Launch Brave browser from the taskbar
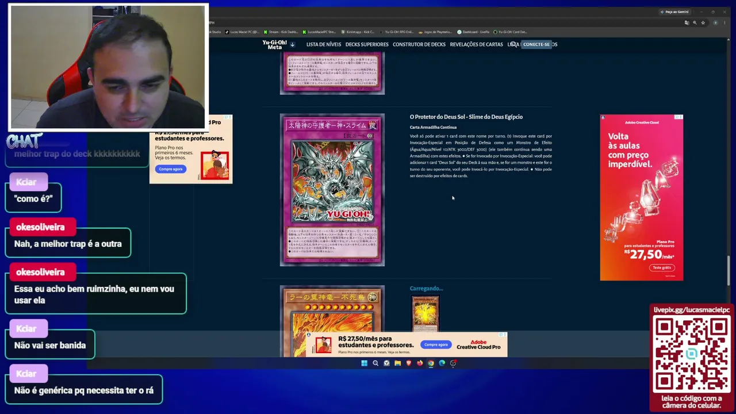Image resolution: width=736 pixels, height=414 pixels. click(409, 363)
